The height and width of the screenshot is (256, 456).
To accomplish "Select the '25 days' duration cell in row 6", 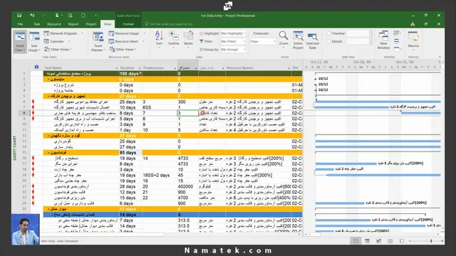I will click(x=130, y=102).
